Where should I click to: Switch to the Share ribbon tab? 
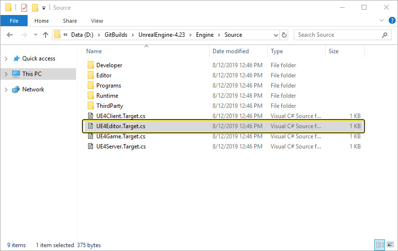coord(70,21)
